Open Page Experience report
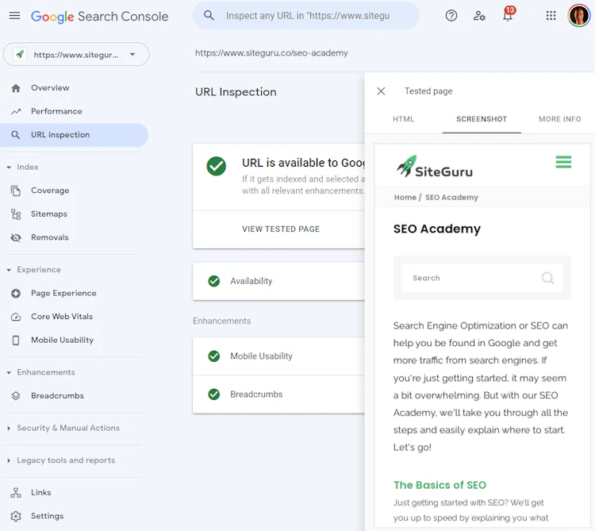This screenshot has width=595, height=531. 63,294
